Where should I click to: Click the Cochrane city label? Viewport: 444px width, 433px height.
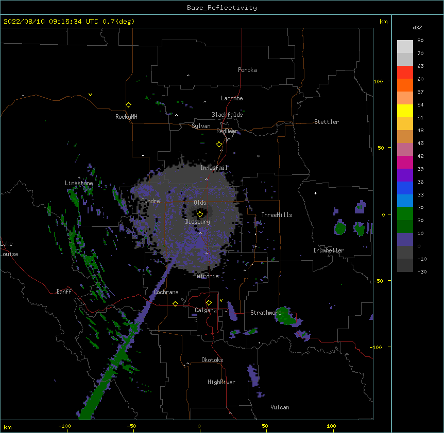(x=166, y=292)
